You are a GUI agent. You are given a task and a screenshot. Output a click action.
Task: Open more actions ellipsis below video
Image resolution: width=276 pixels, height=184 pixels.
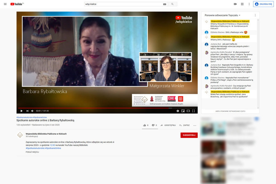[195, 125]
